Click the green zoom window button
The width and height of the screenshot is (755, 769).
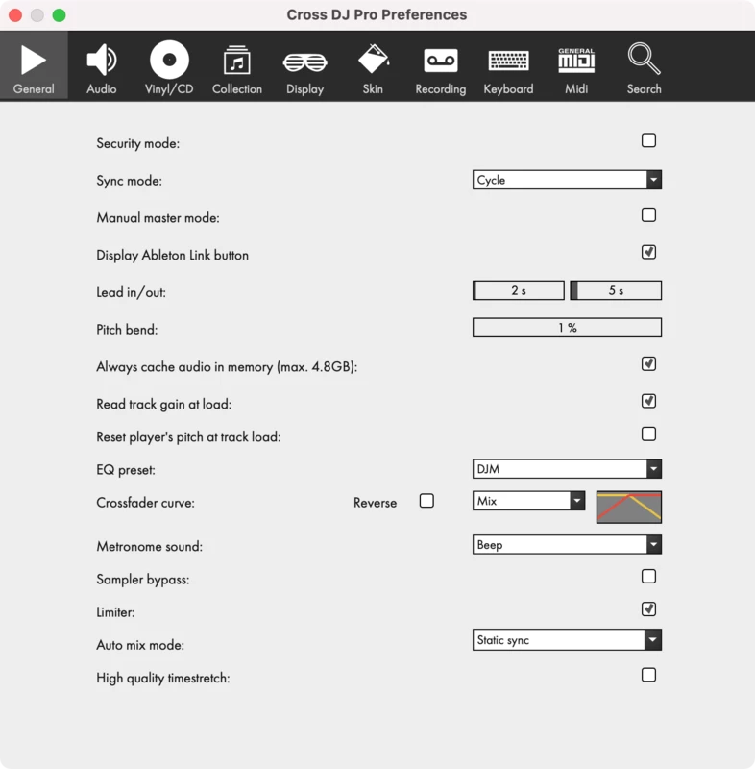pos(60,15)
